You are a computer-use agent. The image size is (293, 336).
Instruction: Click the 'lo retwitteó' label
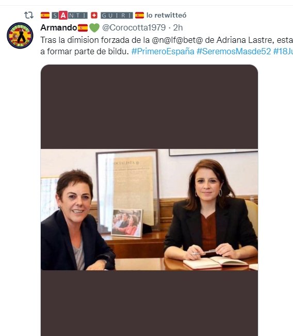point(167,15)
